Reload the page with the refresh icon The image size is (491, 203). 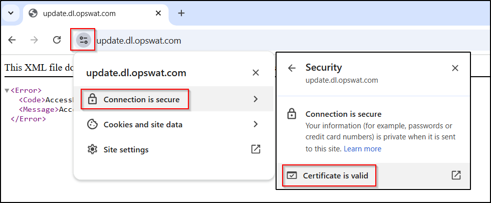click(57, 40)
